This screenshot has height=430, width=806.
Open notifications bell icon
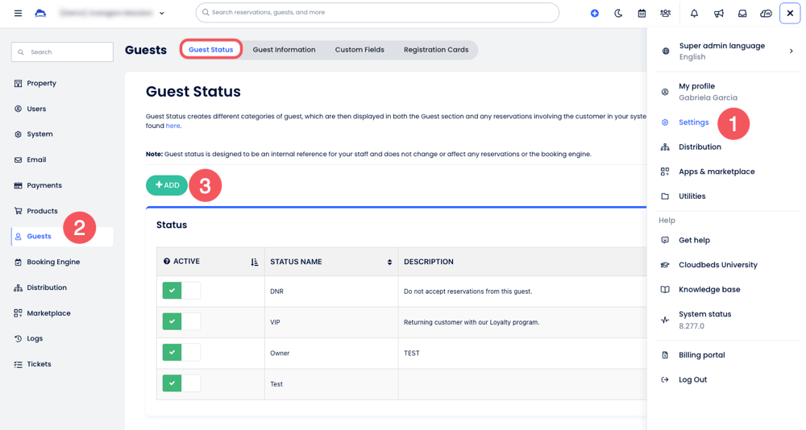(x=694, y=13)
